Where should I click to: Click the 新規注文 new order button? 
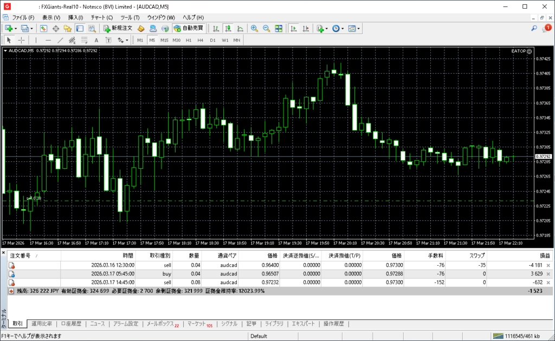coord(118,28)
